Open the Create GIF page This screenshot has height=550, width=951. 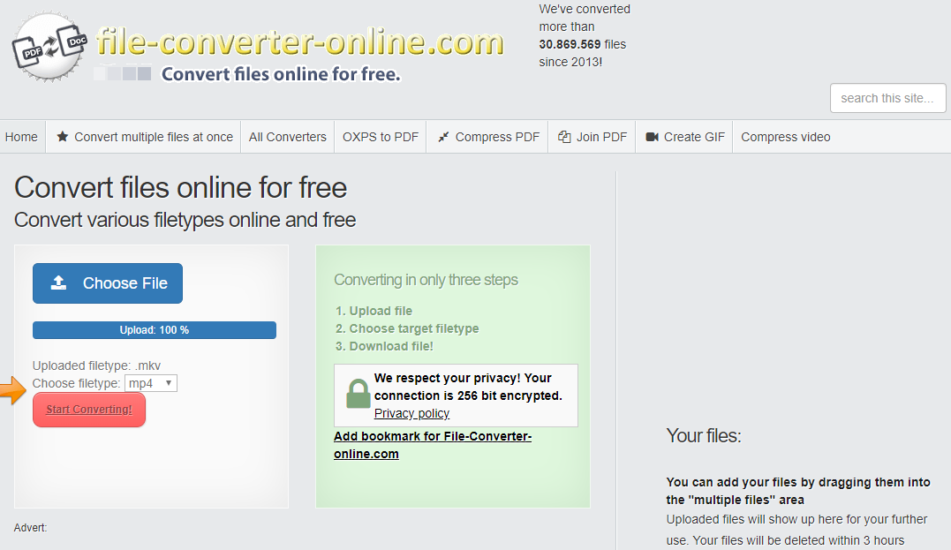[684, 137]
